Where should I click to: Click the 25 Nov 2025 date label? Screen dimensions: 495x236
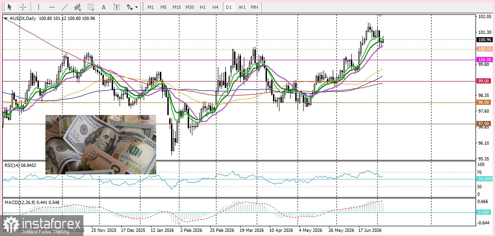pos(103,230)
